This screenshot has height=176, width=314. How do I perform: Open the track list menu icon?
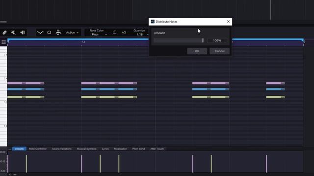3,42
